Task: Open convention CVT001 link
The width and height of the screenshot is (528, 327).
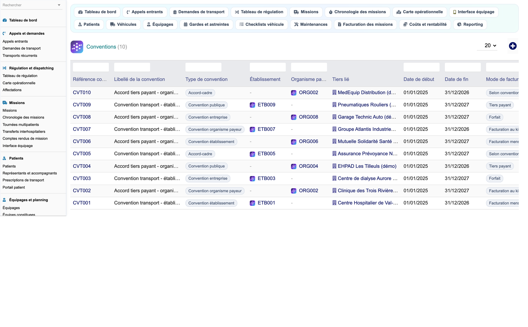Action: (82, 203)
